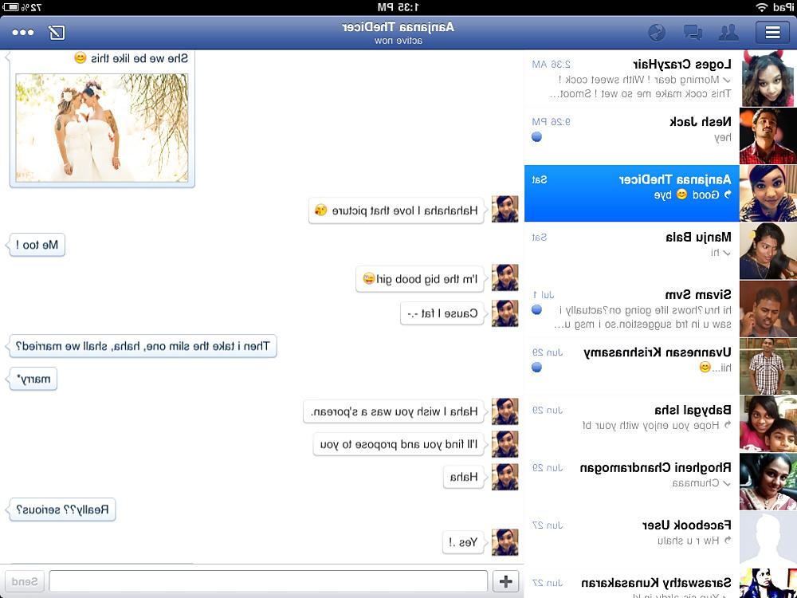This screenshot has width=797, height=598.
Task: Tap "Haha I wish you was a s'porean" message
Action: tap(395, 411)
